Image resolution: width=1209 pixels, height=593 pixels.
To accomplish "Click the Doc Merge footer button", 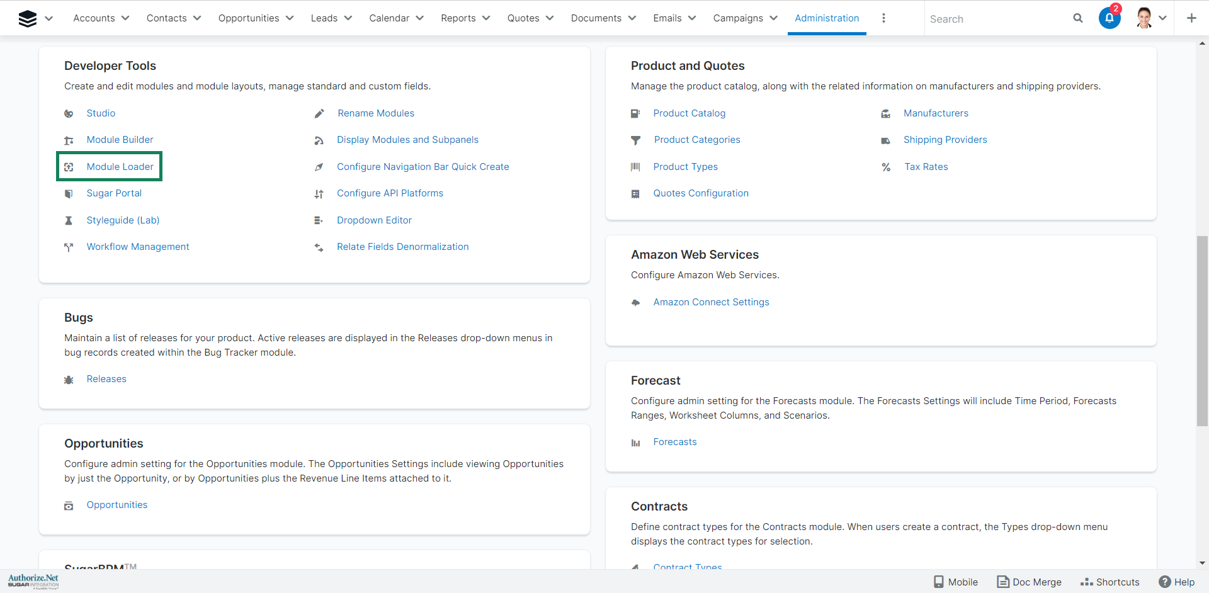I will (x=1029, y=582).
